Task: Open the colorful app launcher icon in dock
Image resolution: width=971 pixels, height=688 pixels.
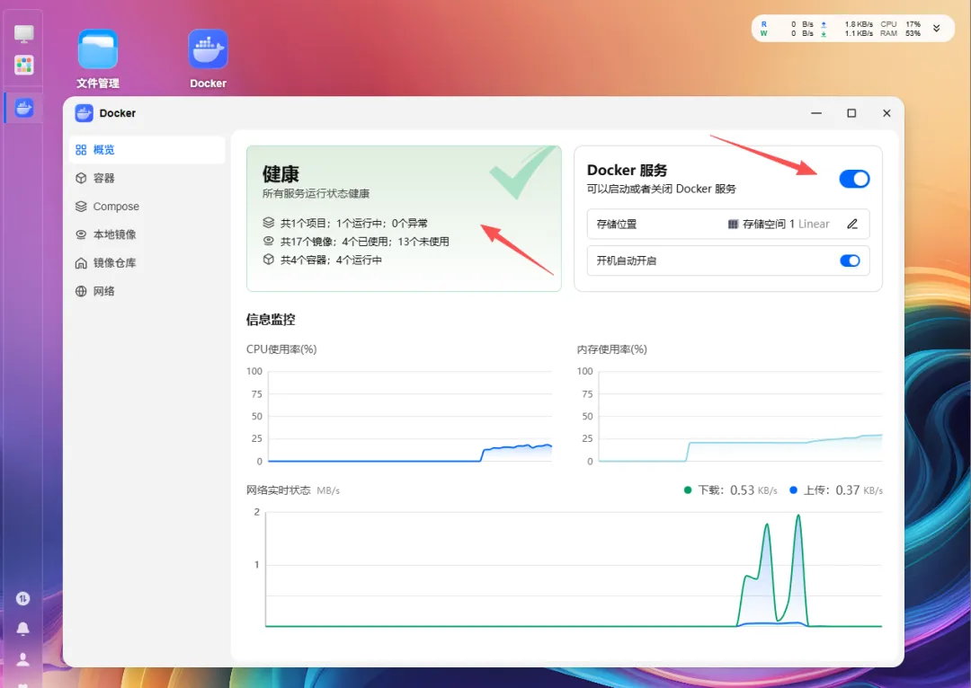Action: point(23,65)
